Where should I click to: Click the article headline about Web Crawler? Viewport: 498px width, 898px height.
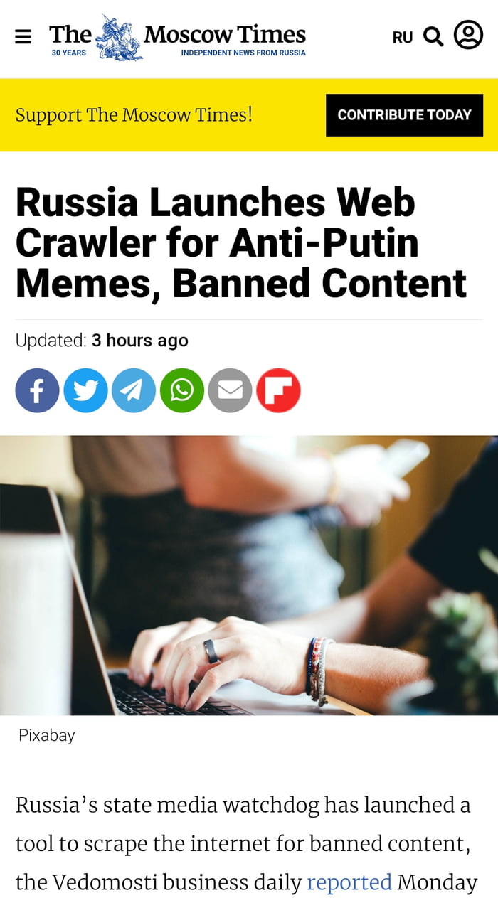241,242
